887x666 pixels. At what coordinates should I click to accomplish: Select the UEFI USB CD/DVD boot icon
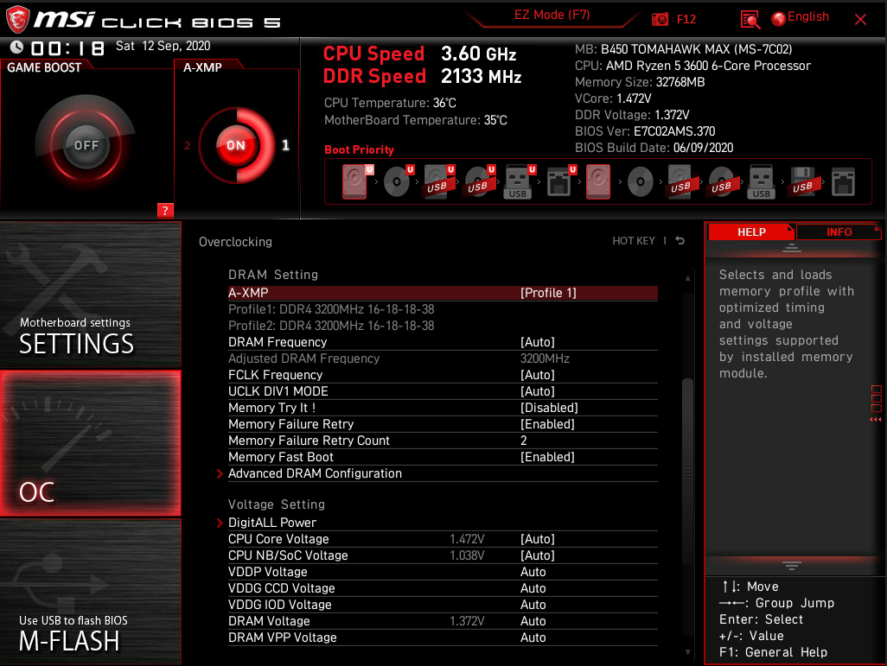pos(479,181)
